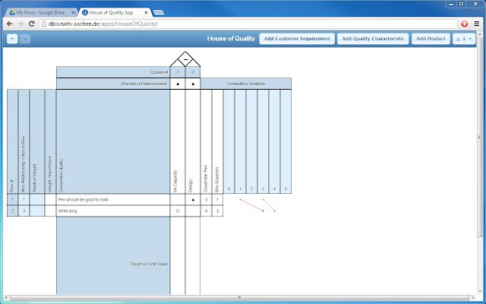Click Add Product button
486x304 pixels.
coord(431,39)
